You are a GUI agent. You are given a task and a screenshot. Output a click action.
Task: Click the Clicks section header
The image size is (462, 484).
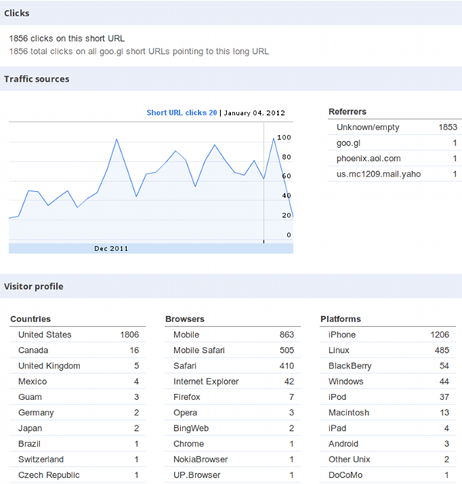[x=231, y=13]
